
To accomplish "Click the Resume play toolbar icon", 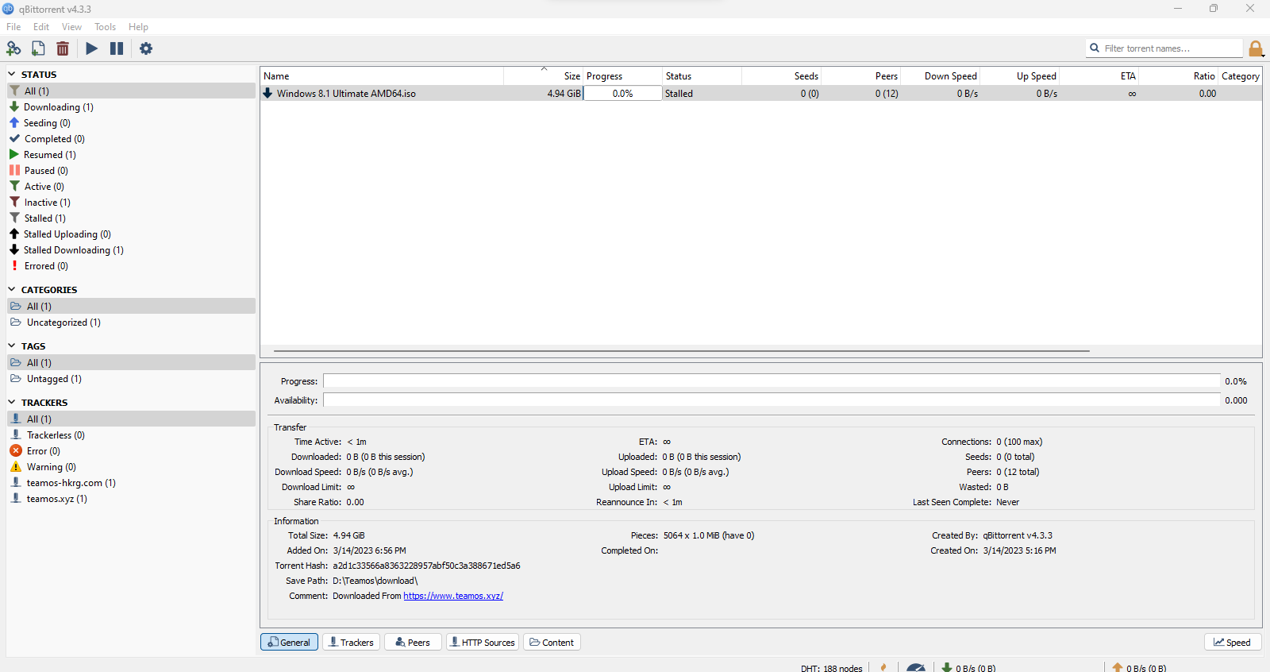I will [x=92, y=48].
